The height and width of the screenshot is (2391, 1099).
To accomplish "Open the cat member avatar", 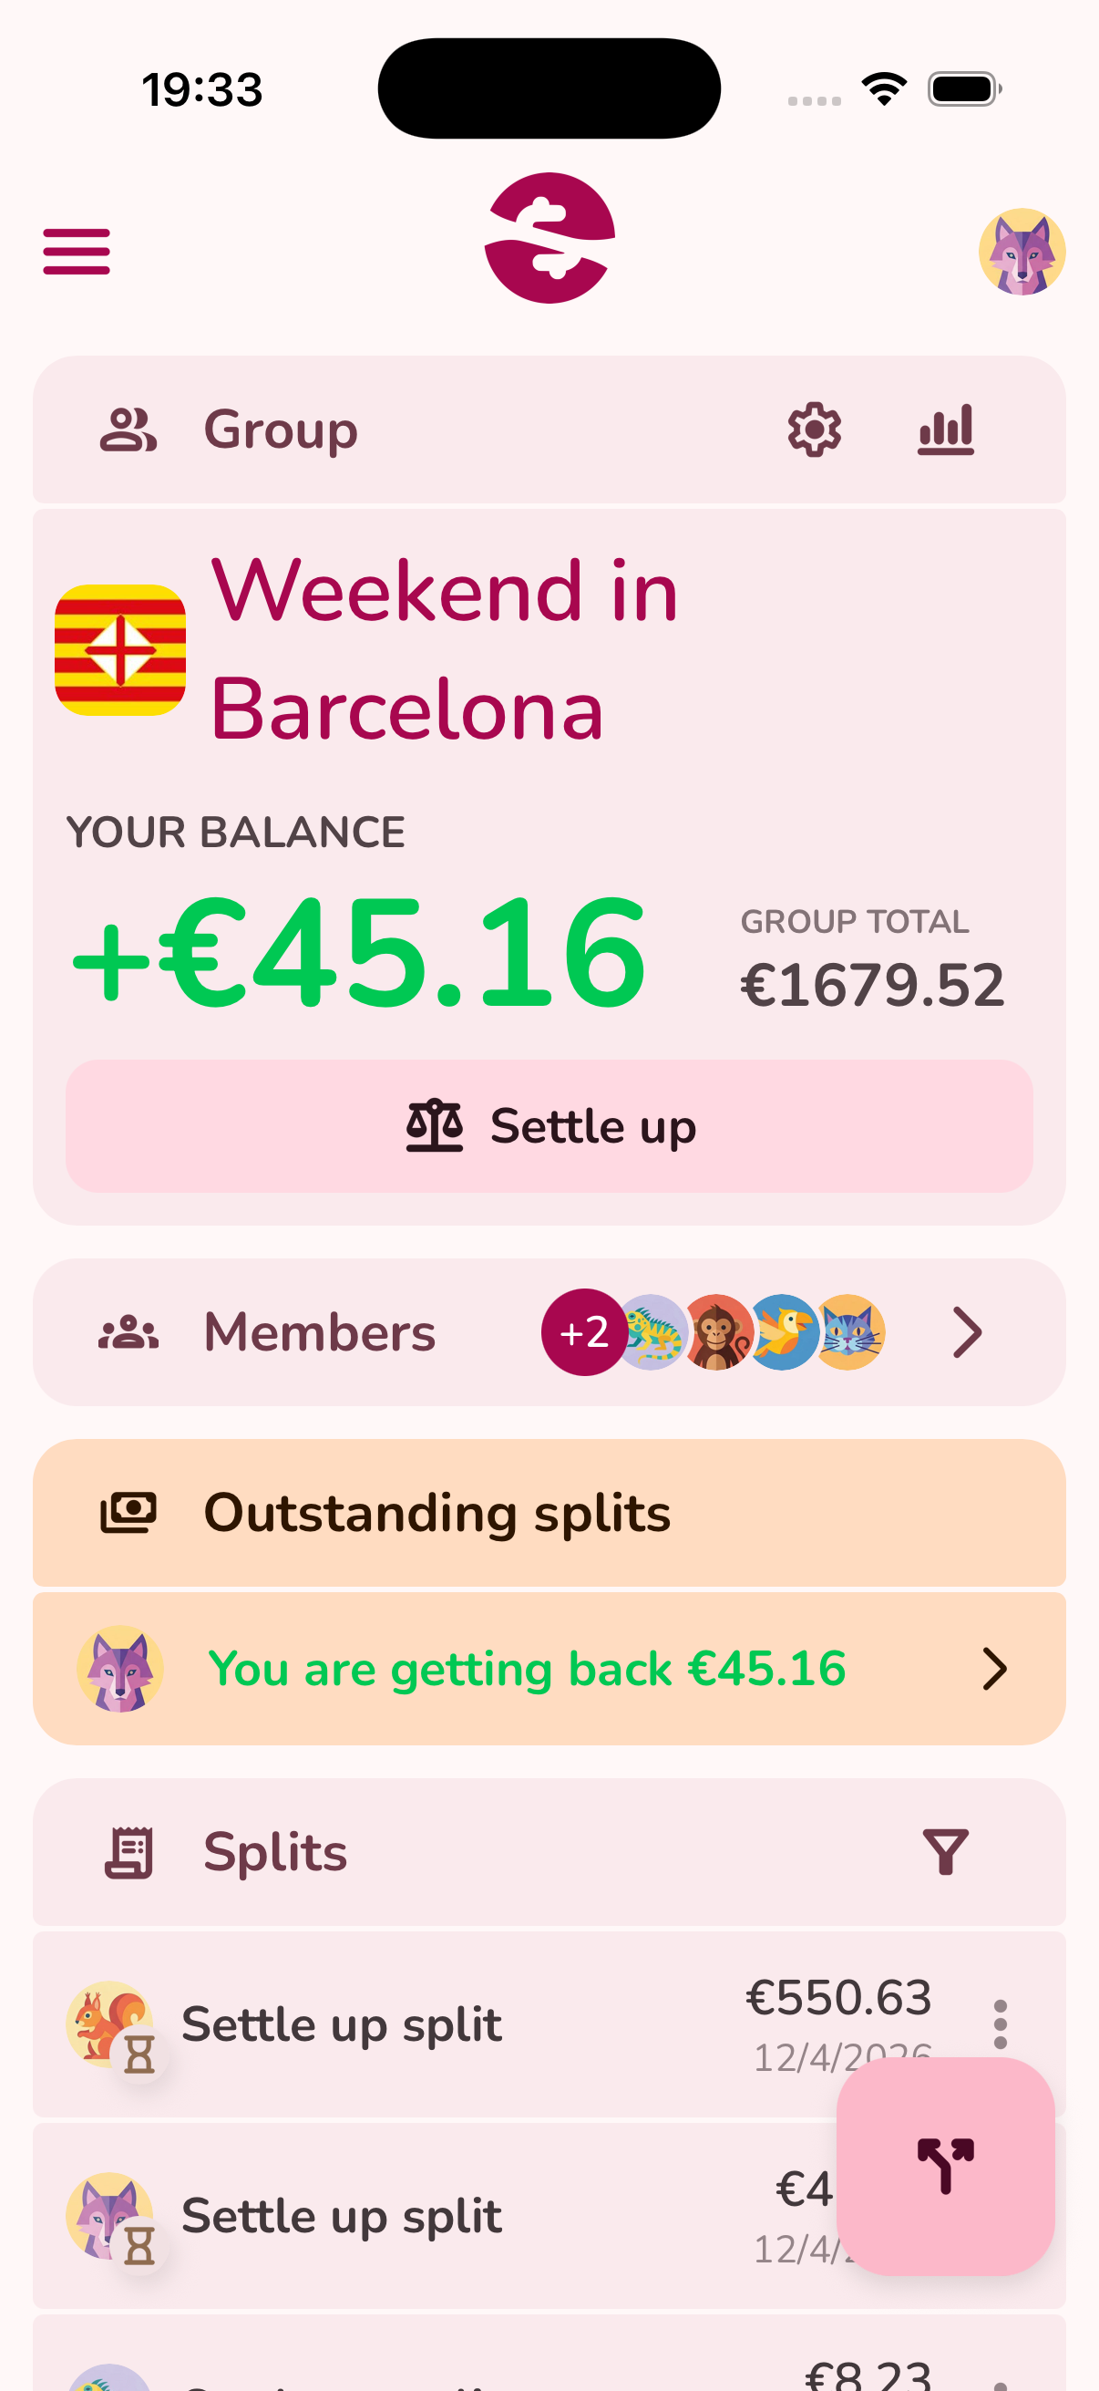I will [x=850, y=1333].
